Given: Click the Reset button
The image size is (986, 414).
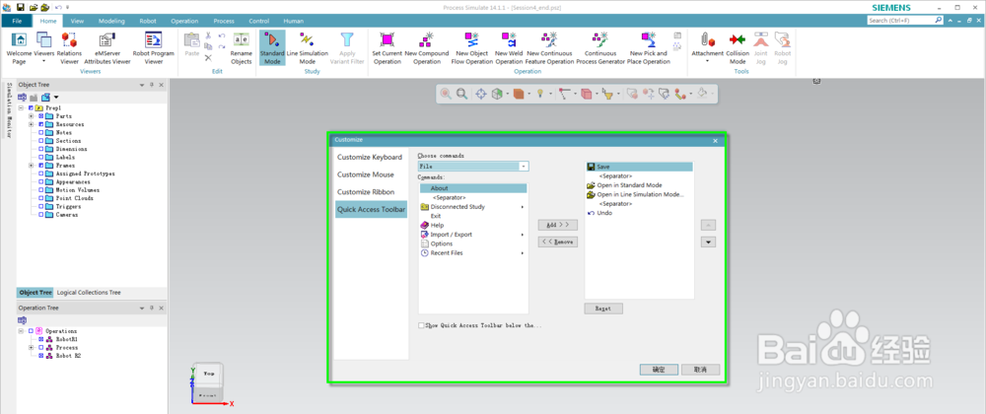Looking at the screenshot, I should pos(603,310).
